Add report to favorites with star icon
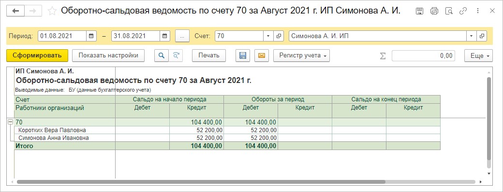The image size is (503, 192). (52, 11)
